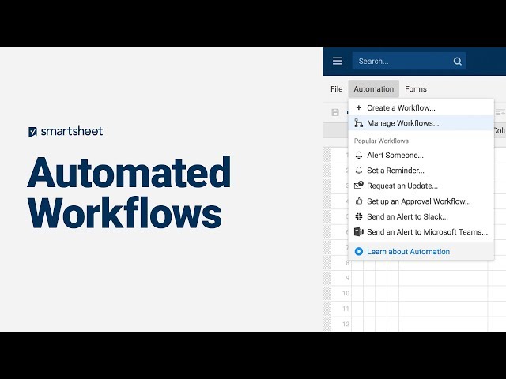Choose Send an Alert to Slack

421,216
